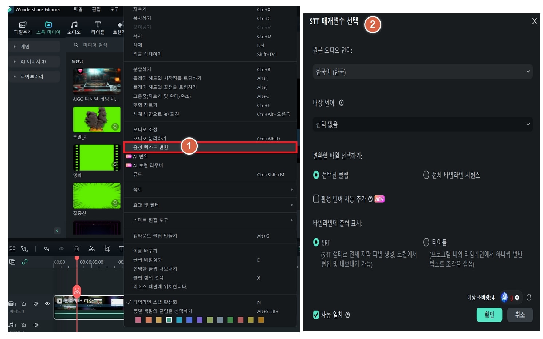Open the 속도 submenu

(210, 190)
